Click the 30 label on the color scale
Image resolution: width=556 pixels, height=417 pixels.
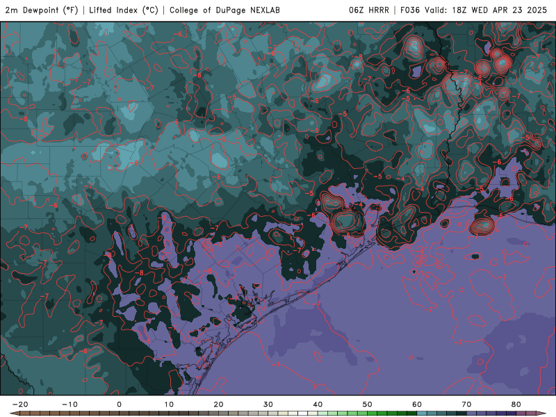pos(268,404)
